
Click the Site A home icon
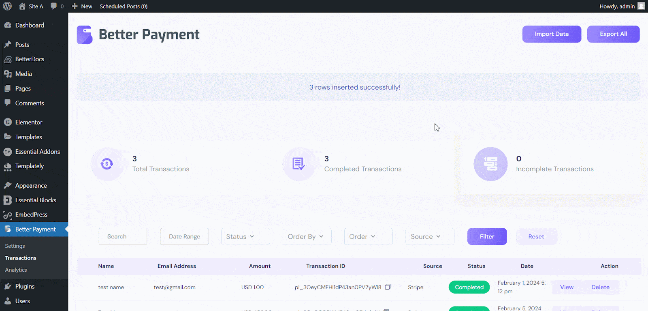coord(22,6)
